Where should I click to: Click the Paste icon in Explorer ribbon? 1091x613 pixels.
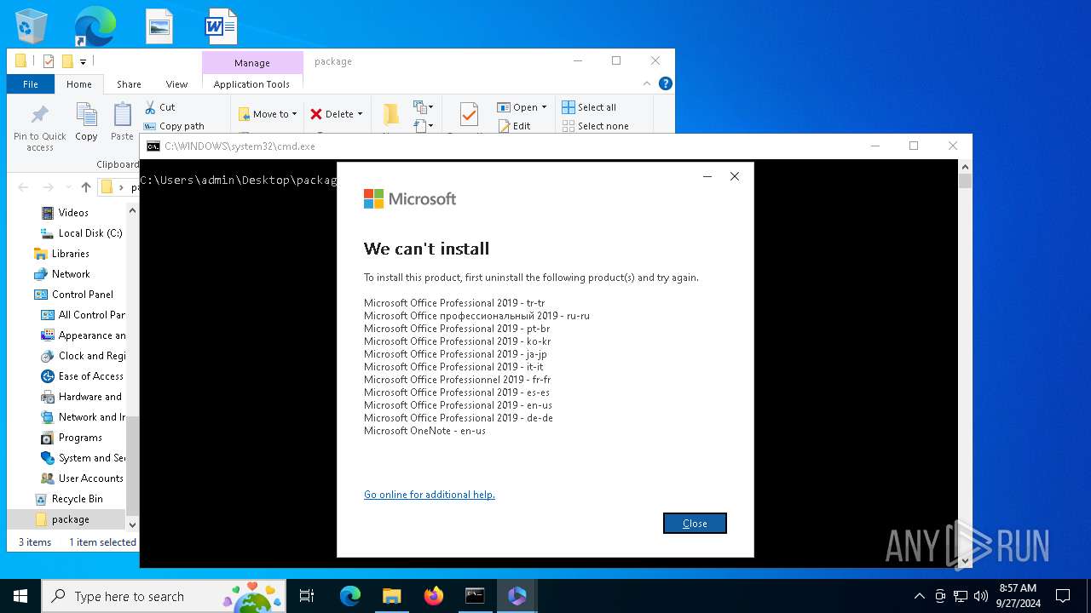pyautogui.click(x=122, y=121)
